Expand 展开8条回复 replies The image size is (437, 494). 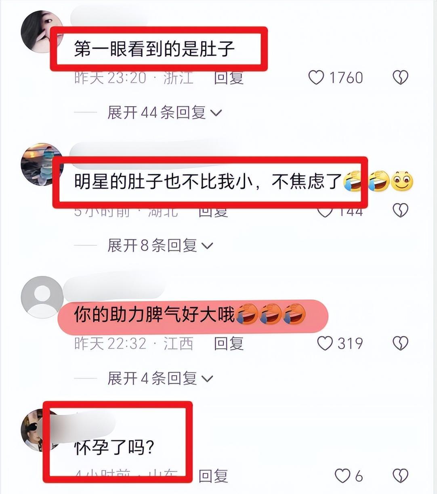(x=160, y=245)
